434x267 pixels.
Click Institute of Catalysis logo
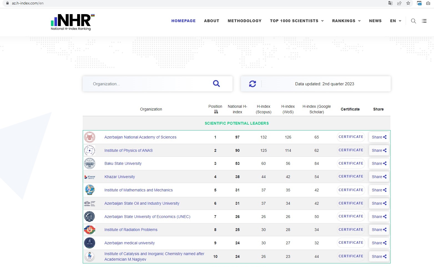click(x=90, y=256)
